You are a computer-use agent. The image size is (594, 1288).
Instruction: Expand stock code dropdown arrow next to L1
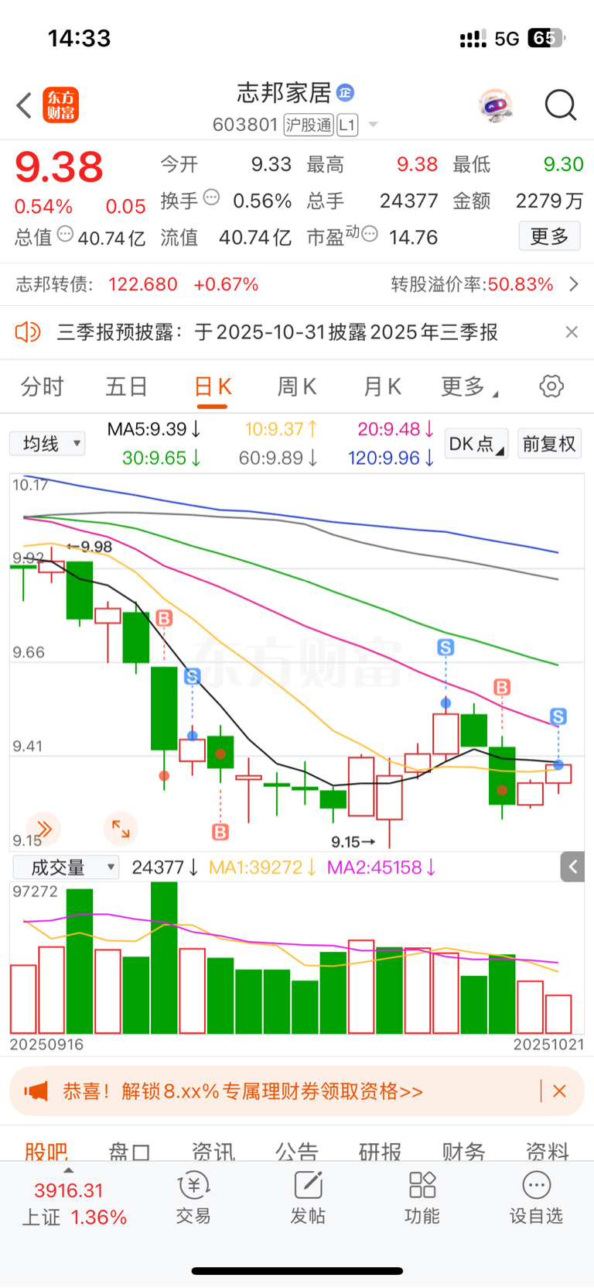tap(373, 125)
